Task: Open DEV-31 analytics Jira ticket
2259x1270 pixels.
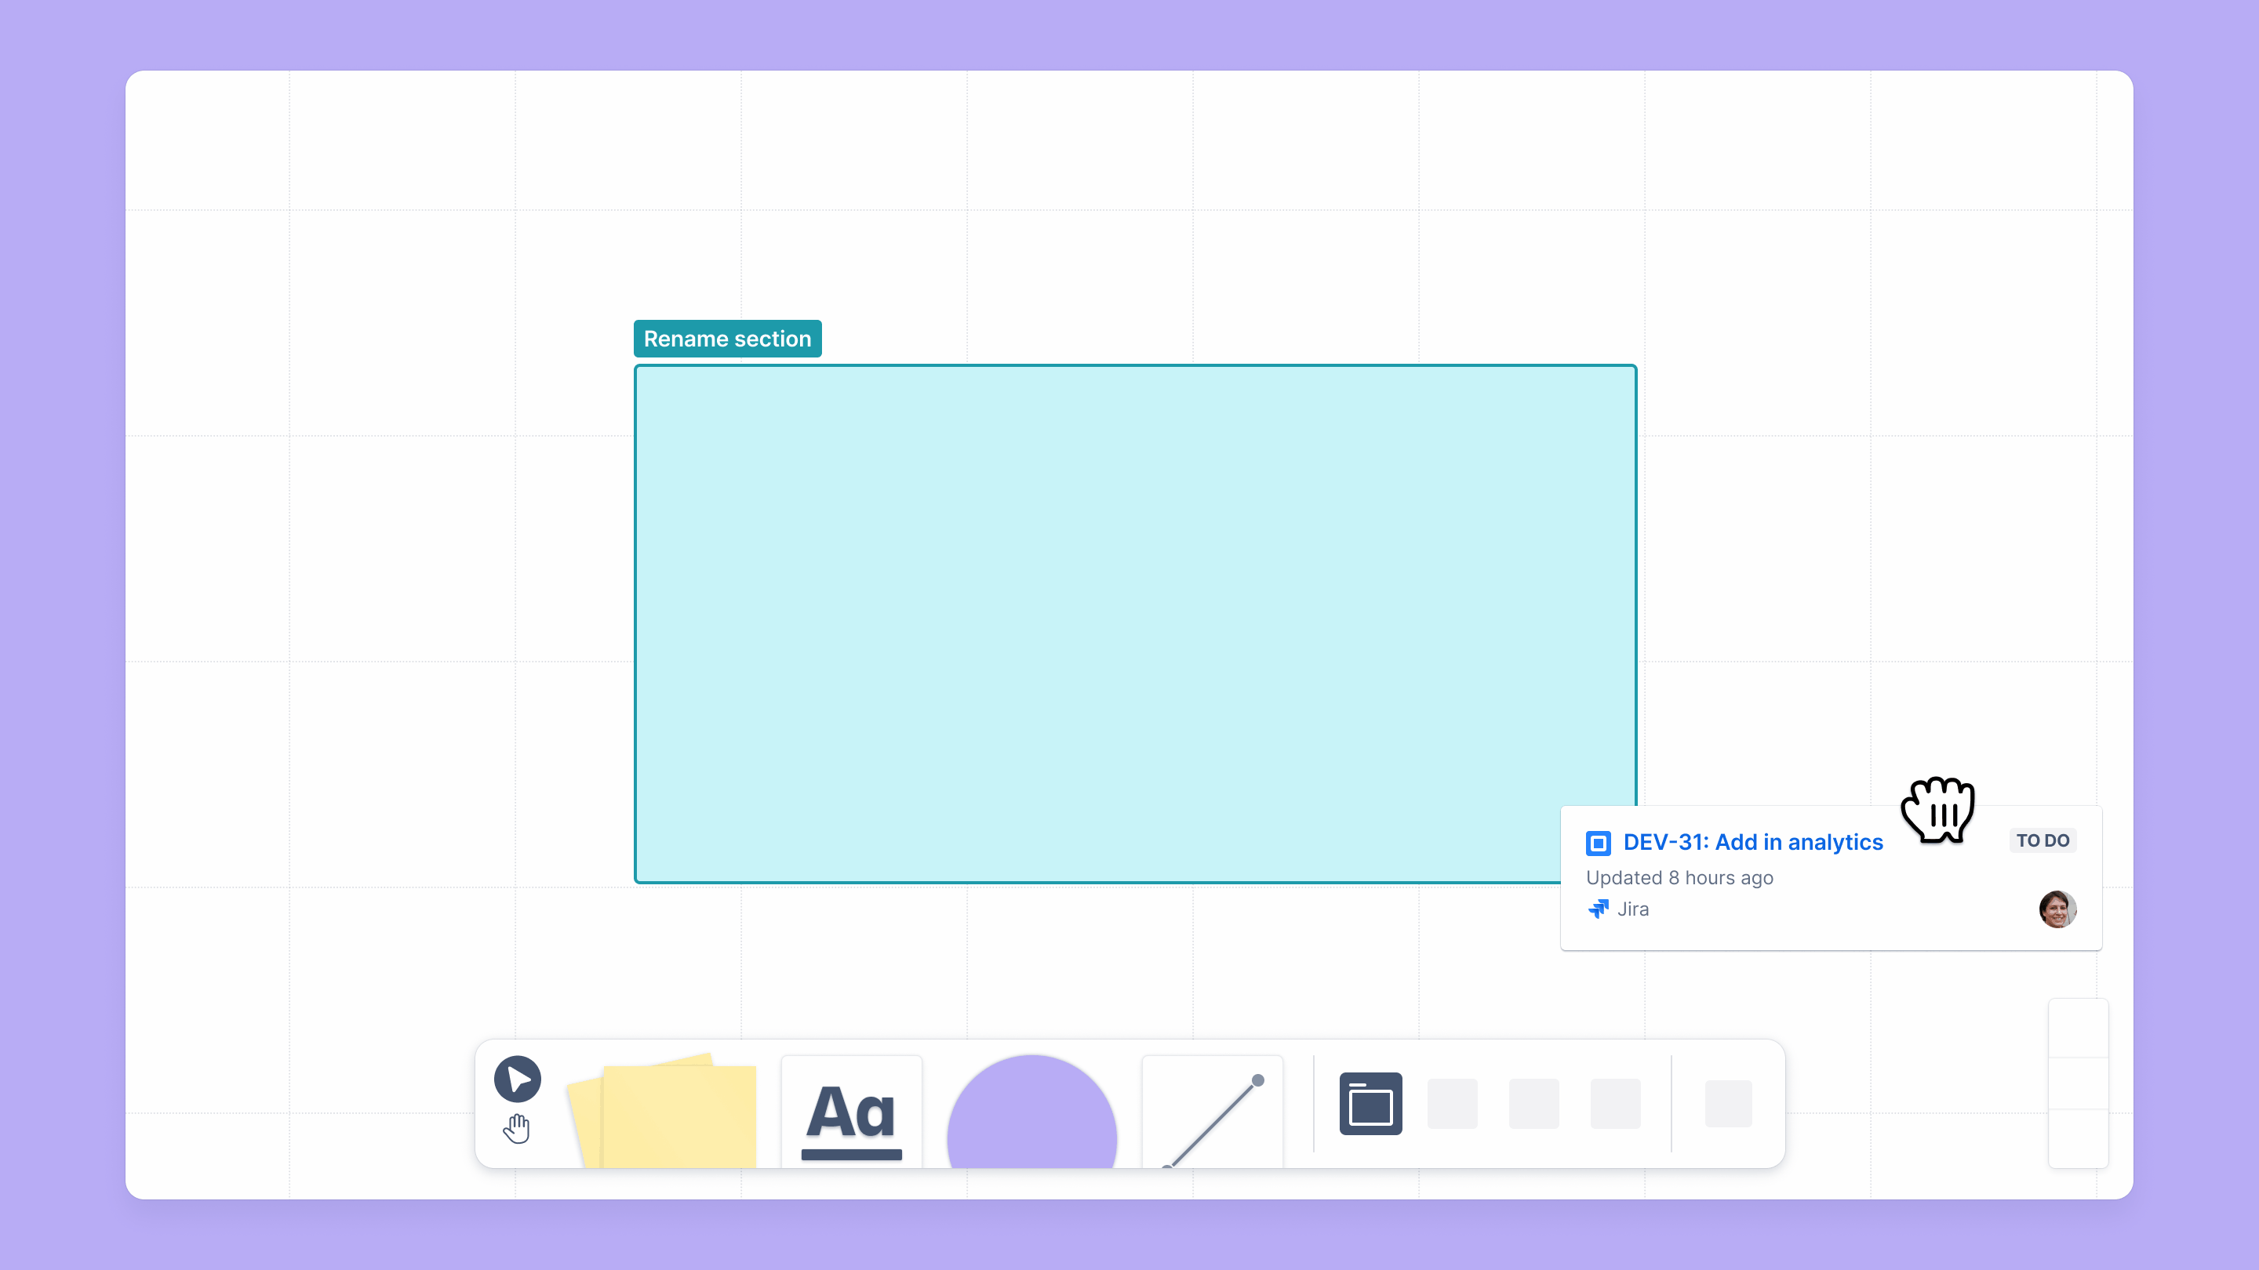Action: 1753,840
